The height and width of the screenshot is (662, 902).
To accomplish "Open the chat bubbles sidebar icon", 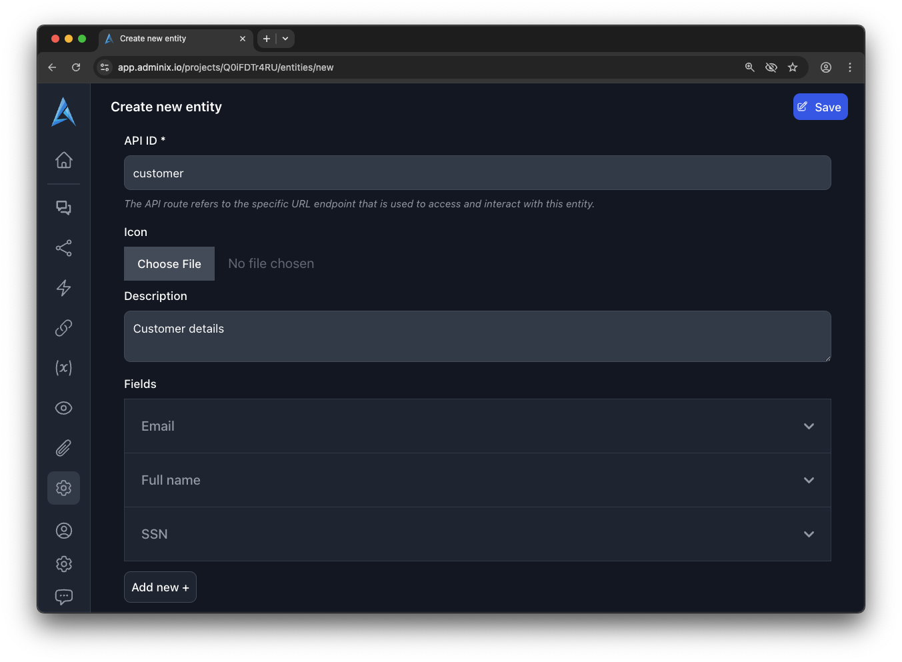I will click(63, 208).
